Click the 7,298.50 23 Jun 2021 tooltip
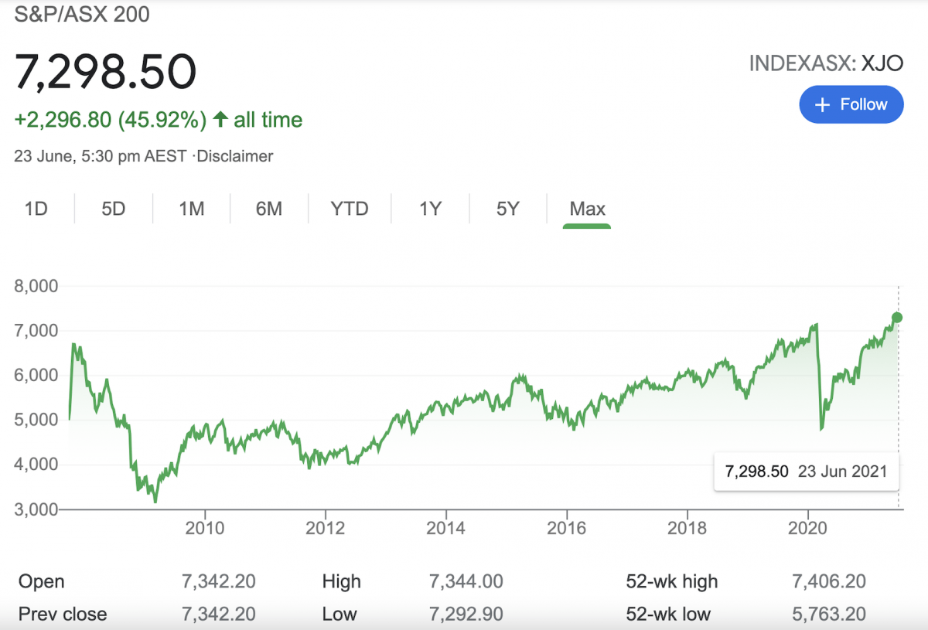The height and width of the screenshot is (630, 928). pos(806,472)
